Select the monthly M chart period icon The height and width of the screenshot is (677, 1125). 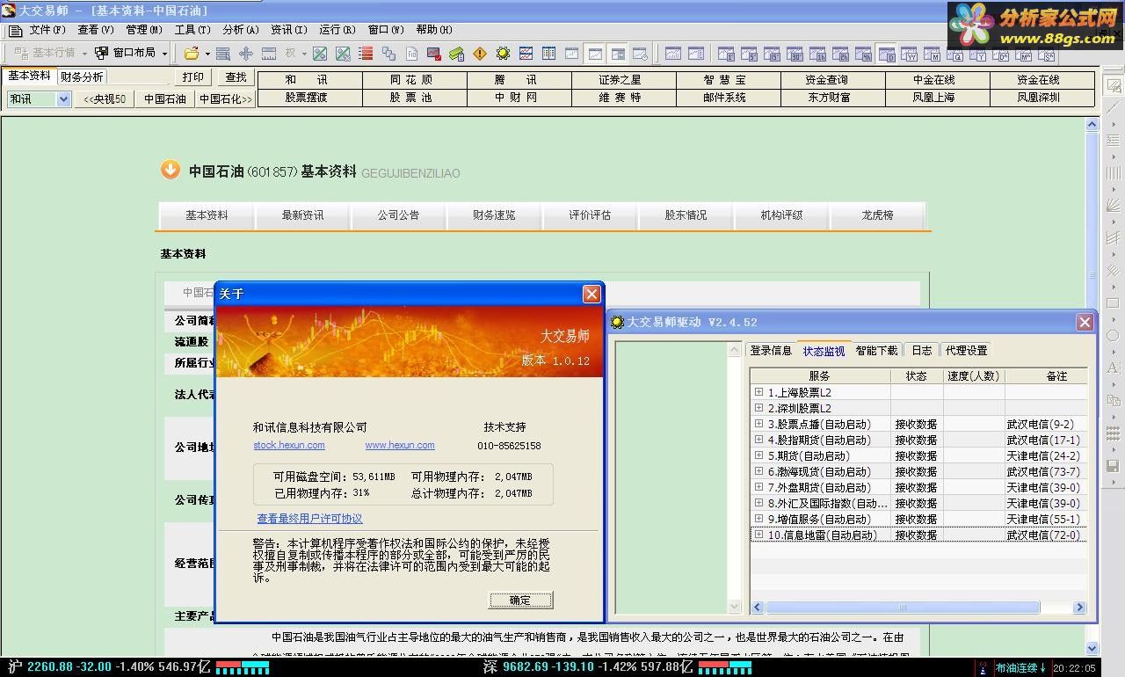pos(932,54)
